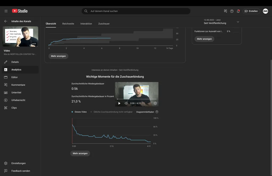The height and width of the screenshot is (176, 272).
Task: Open the hamburger navigation menu
Action: (x=6, y=11)
